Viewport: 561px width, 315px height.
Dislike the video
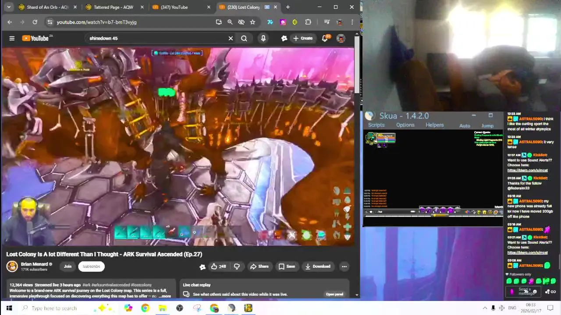pyautogui.click(x=237, y=266)
